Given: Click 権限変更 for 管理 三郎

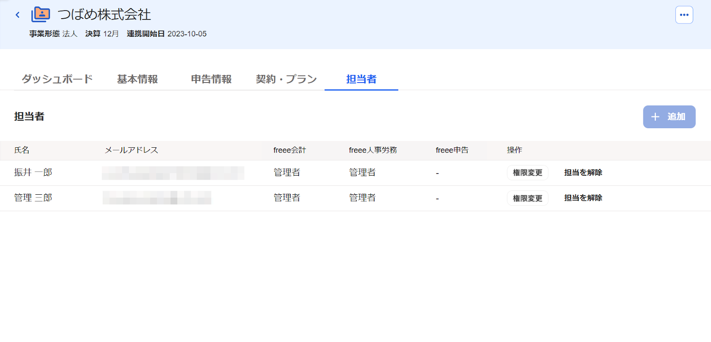Looking at the screenshot, I should tap(527, 198).
